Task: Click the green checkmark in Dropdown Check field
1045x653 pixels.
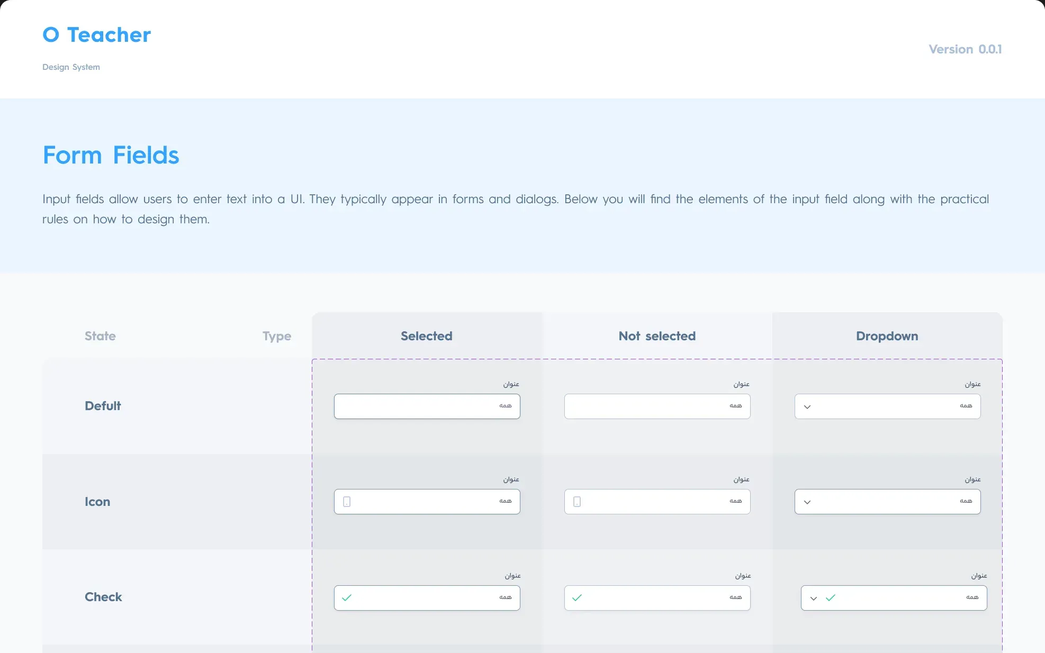Action: [x=831, y=598]
